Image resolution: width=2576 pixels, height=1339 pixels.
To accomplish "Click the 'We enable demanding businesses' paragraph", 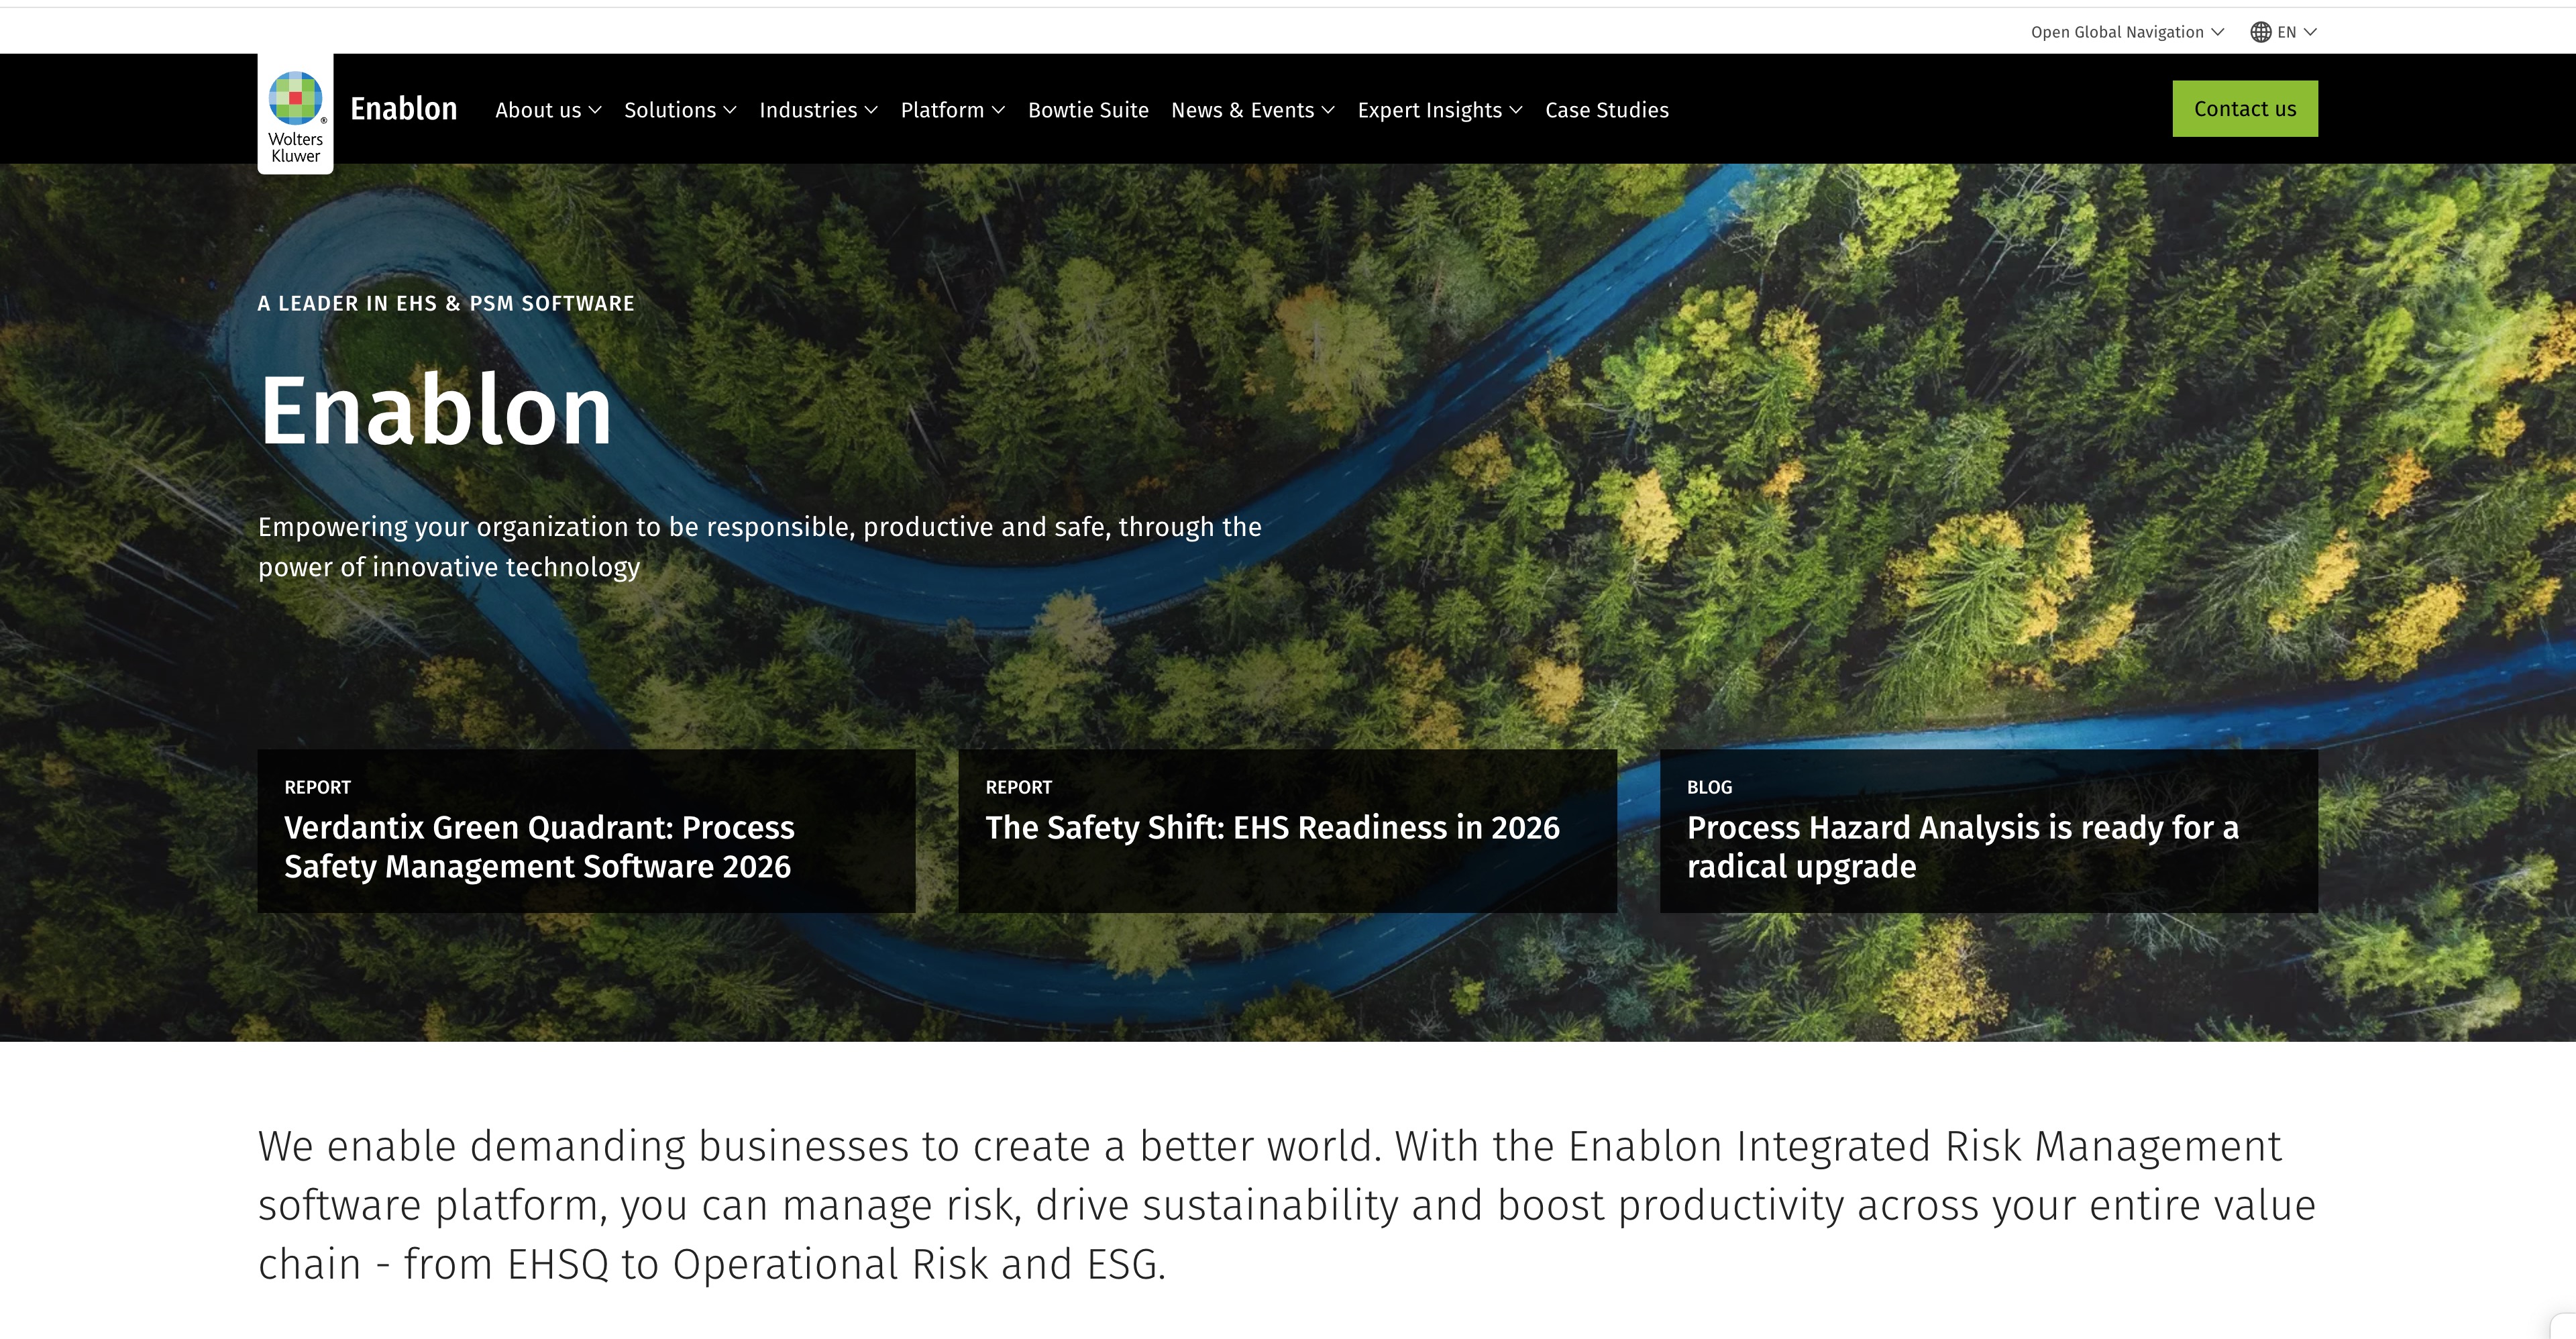I will pyautogui.click(x=1287, y=1205).
